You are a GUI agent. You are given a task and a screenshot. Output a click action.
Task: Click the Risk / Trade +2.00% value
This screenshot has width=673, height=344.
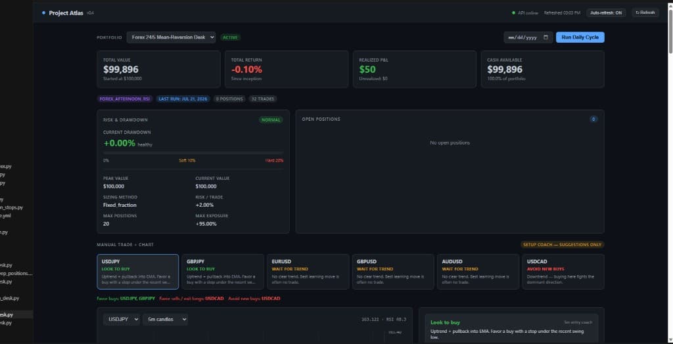[204, 205]
